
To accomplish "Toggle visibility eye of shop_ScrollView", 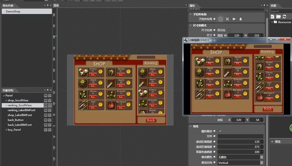I will [x=46, y=100].
